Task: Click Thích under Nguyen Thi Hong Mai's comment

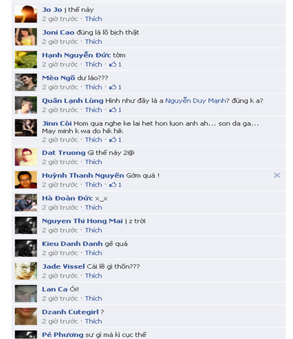Action: [x=93, y=230]
